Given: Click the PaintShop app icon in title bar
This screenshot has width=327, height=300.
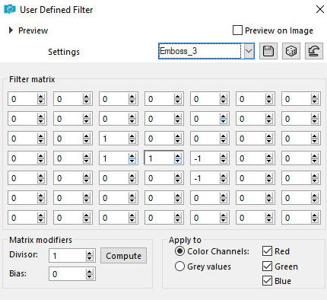Looking at the screenshot, I should (x=10, y=9).
